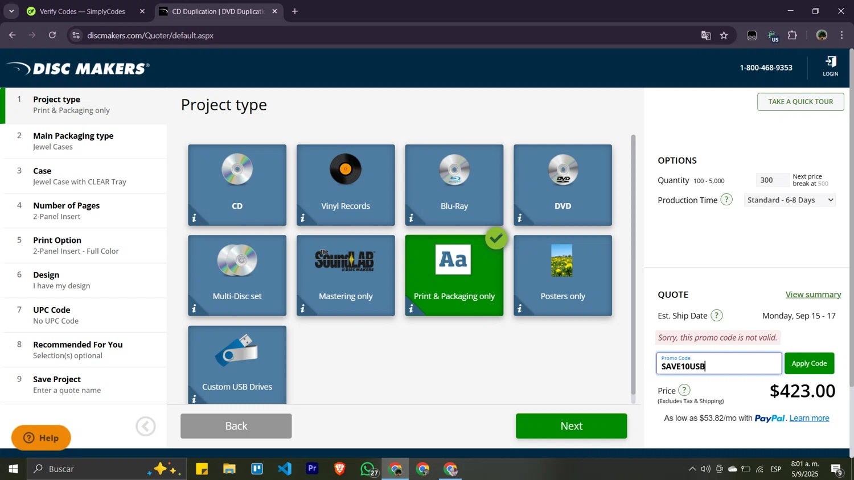854x480 pixels.
Task: Open a new browser tab
Action: coord(295,11)
